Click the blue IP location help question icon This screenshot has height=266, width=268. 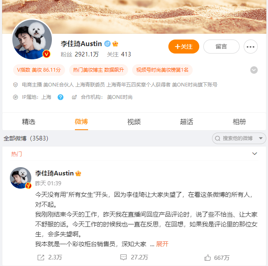tap(61, 97)
